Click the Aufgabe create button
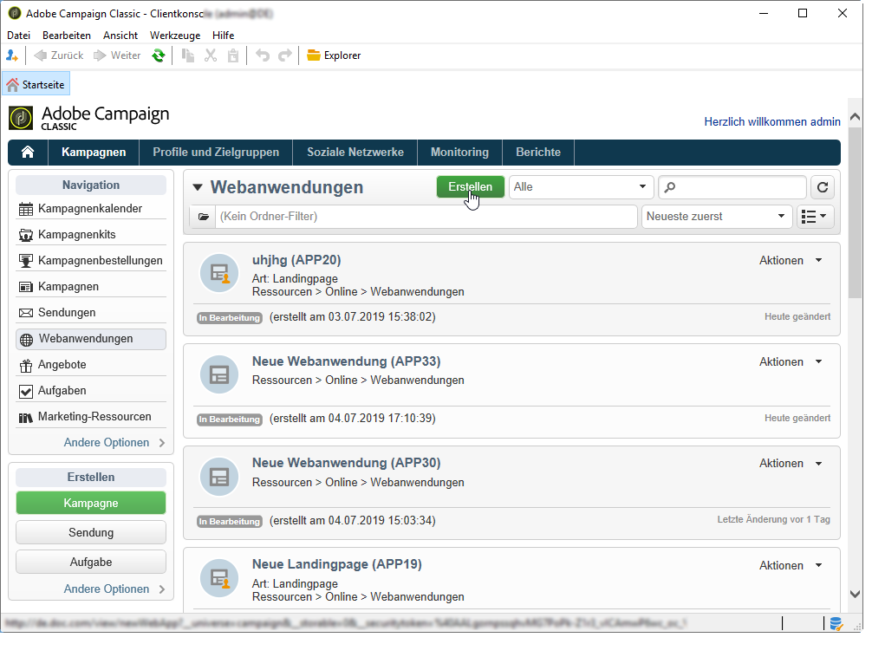The width and height of the screenshot is (885, 657). pyautogui.click(x=91, y=563)
